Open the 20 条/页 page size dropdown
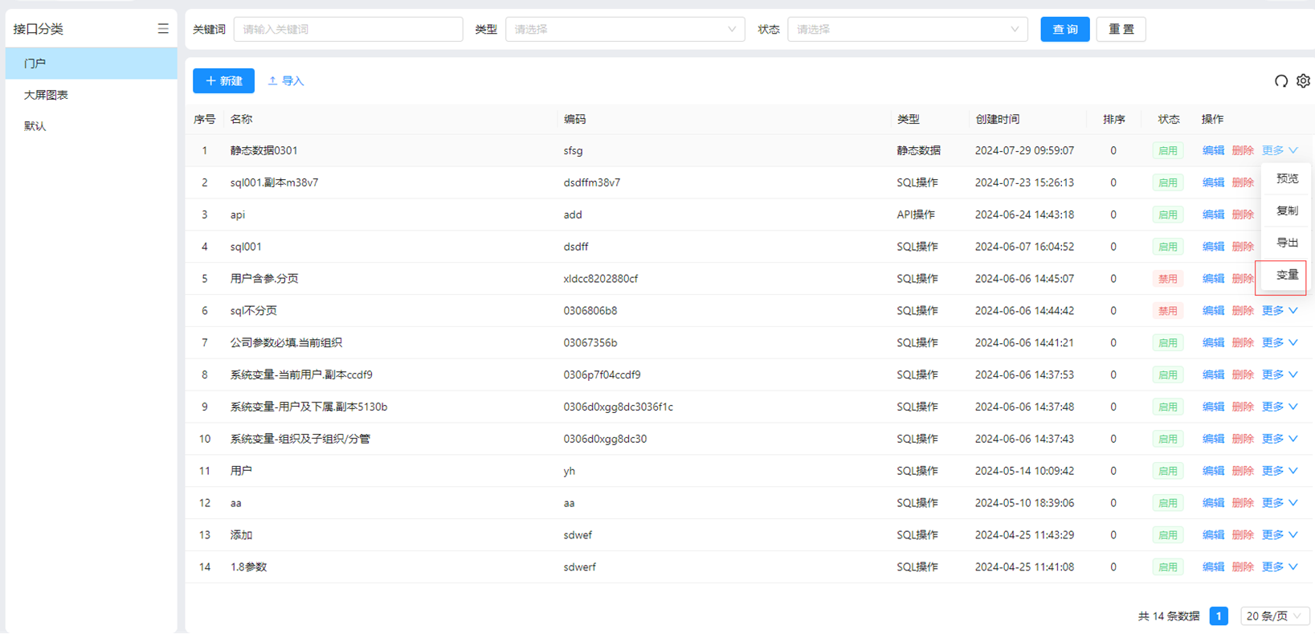 [x=1274, y=616]
